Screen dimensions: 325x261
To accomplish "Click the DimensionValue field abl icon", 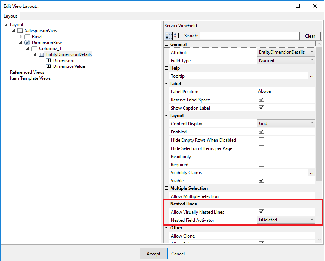I will (48, 67).
